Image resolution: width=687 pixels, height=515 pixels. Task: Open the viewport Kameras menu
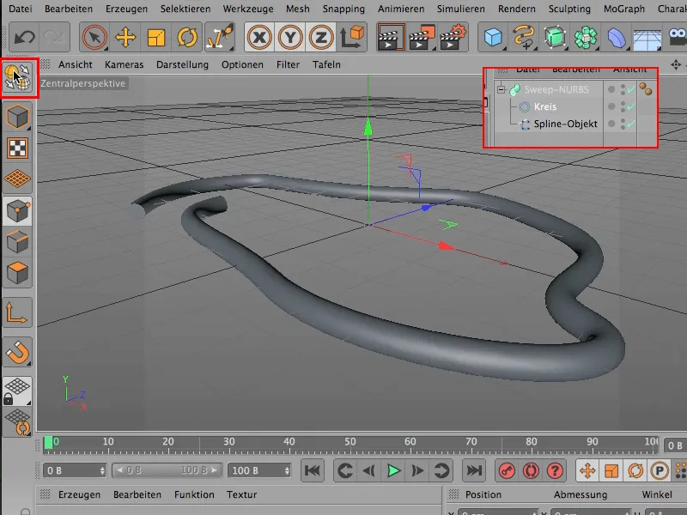pos(124,65)
